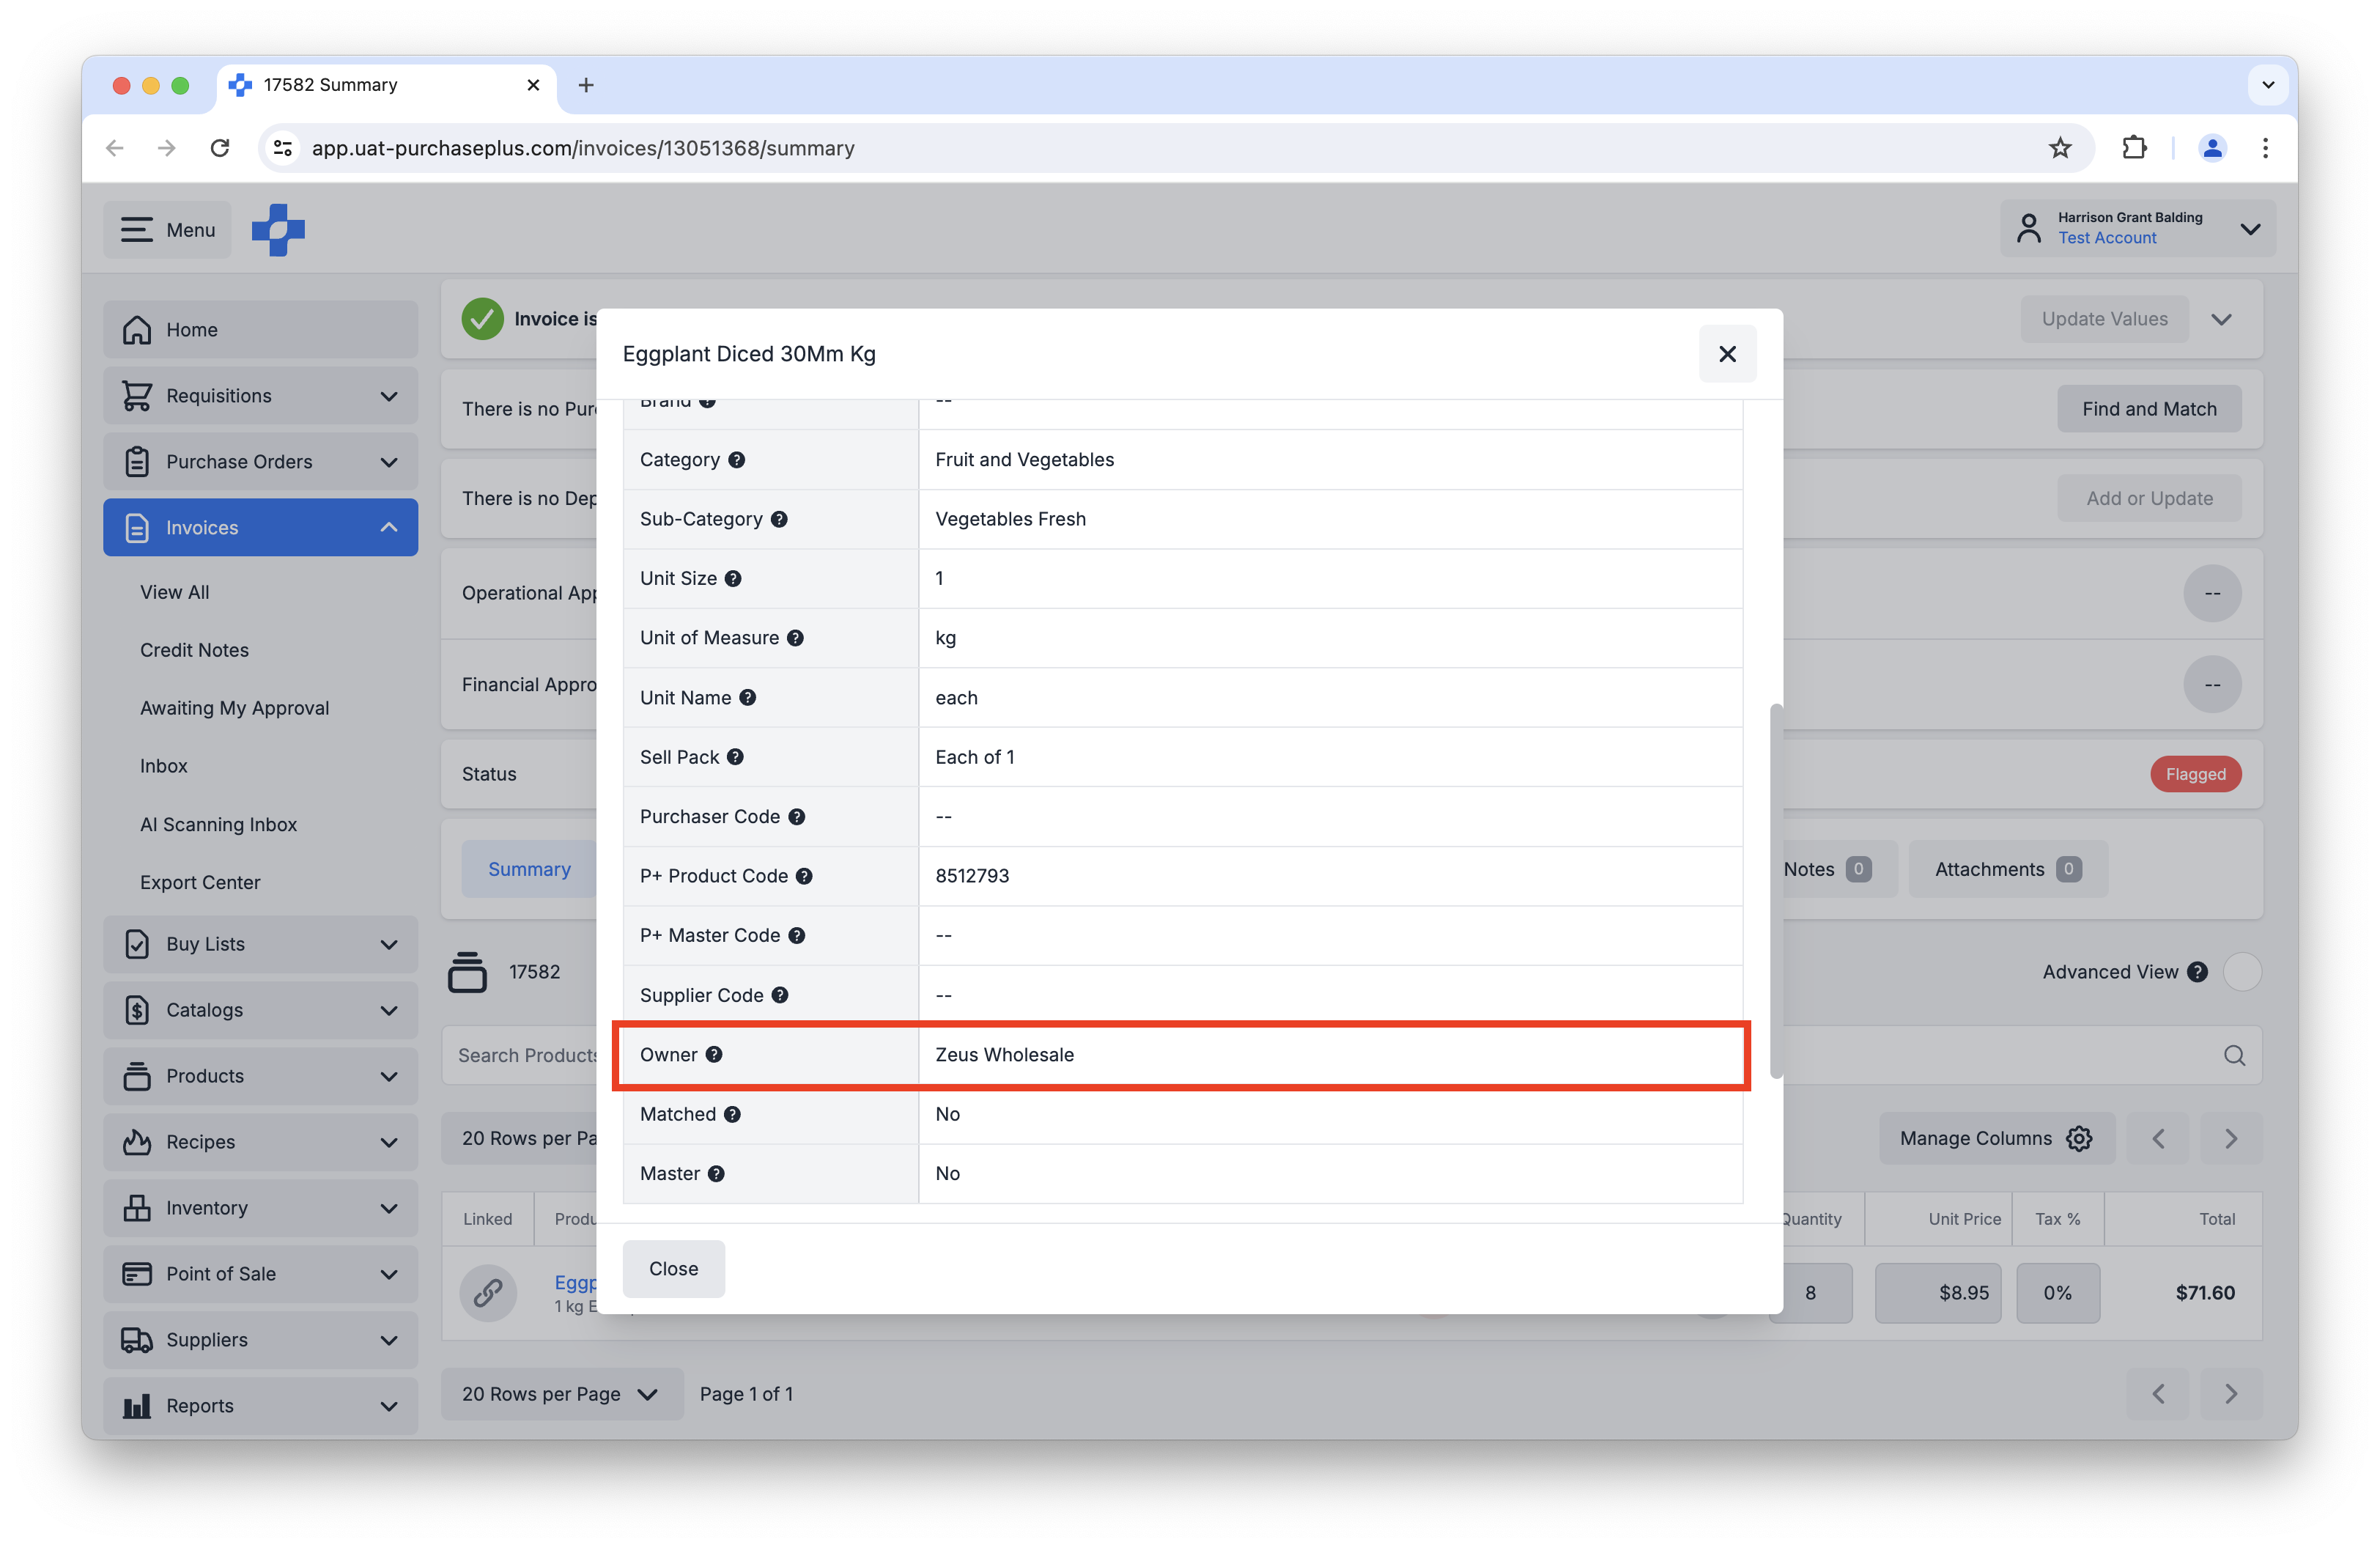The image size is (2380, 1548).
Task: Go back with the browser arrow
Action: pos(115,148)
